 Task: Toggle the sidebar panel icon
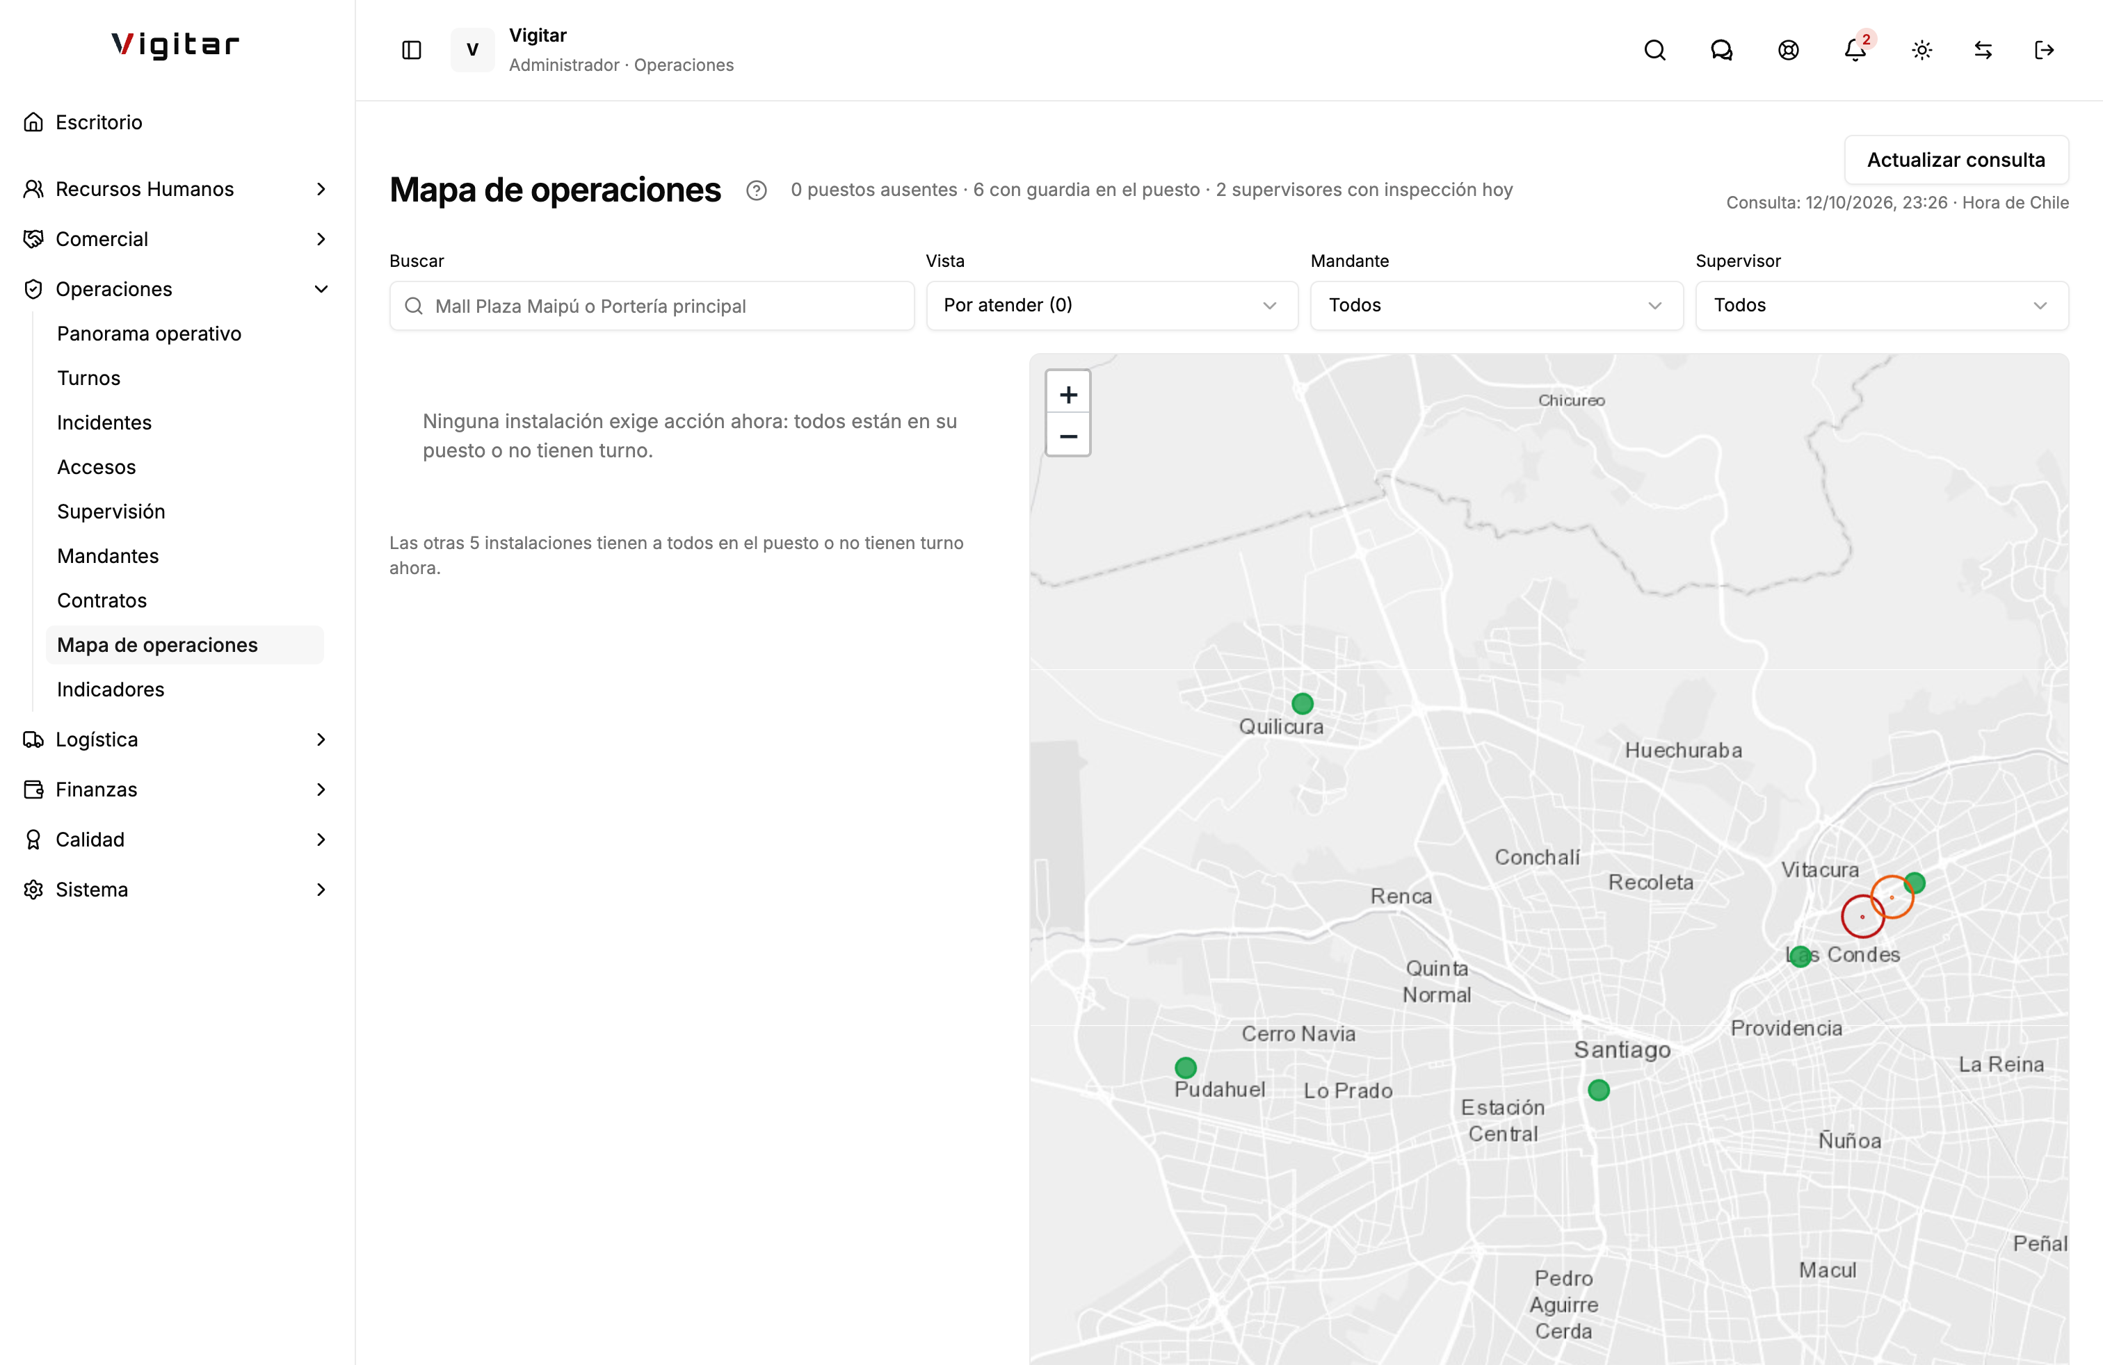412,50
